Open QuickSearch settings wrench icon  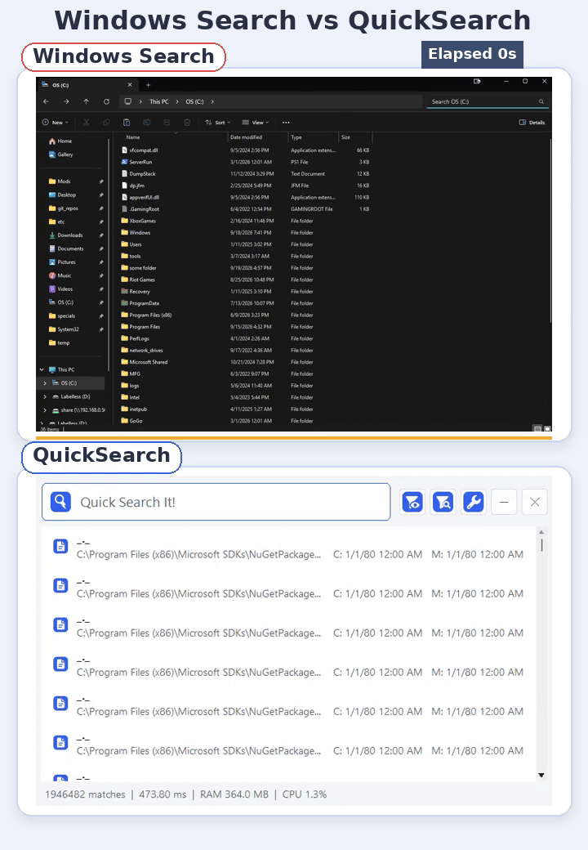pos(474,502)
